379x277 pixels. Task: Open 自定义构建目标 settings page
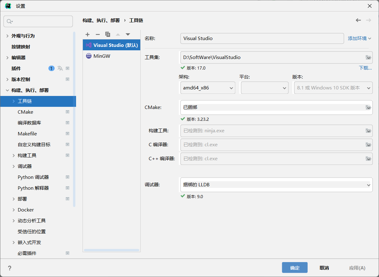[34, 144]
